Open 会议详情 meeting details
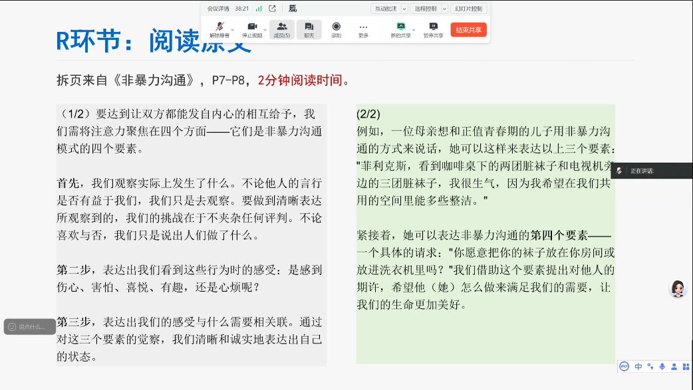The height and width of the screenshot is (390, 693). 218,9
